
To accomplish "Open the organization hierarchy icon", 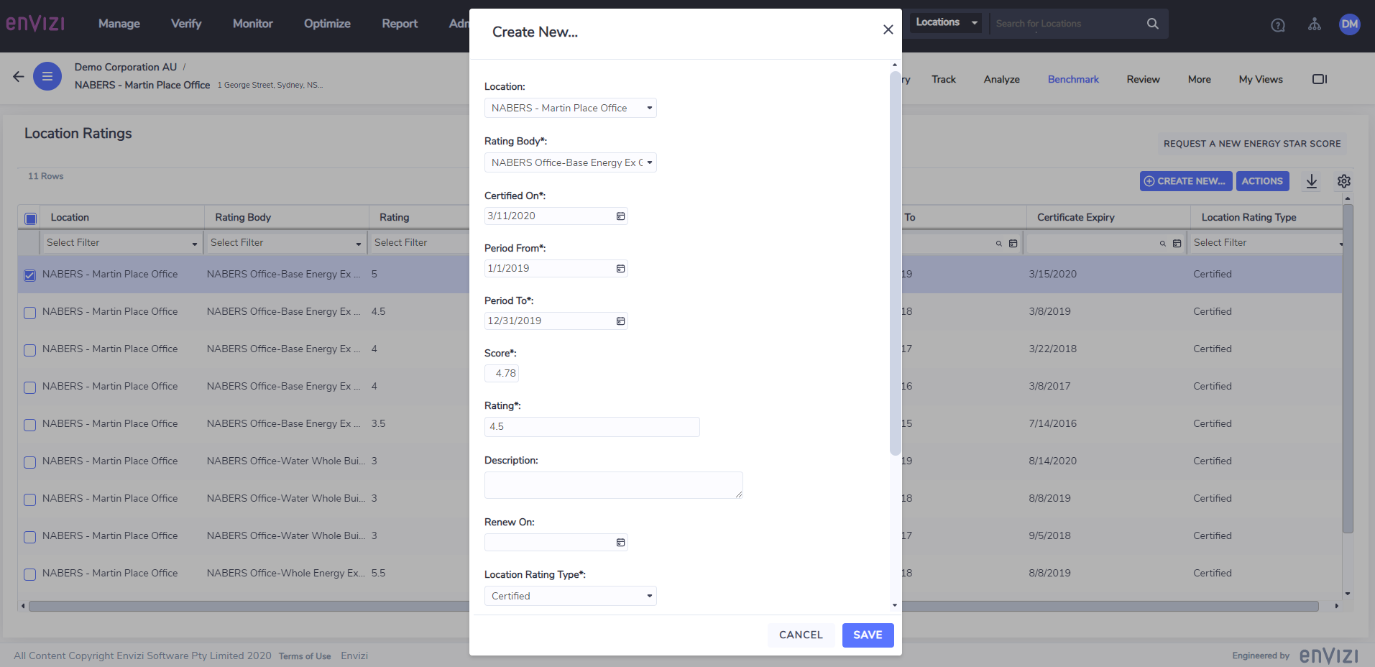I will 1315,24.
